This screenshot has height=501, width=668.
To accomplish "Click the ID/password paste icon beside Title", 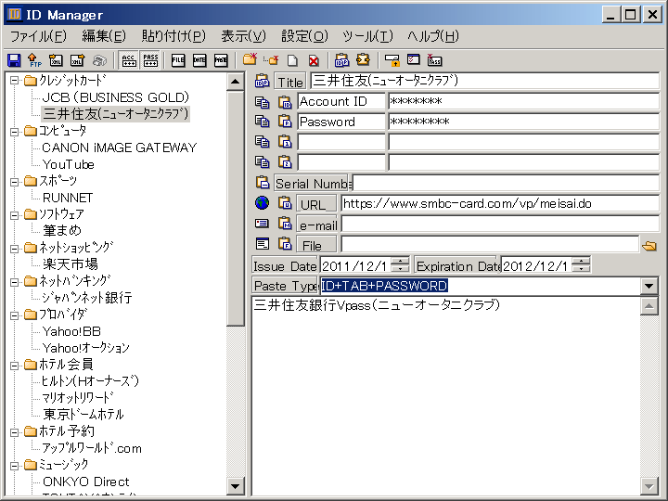I will (x=262, y=81).
